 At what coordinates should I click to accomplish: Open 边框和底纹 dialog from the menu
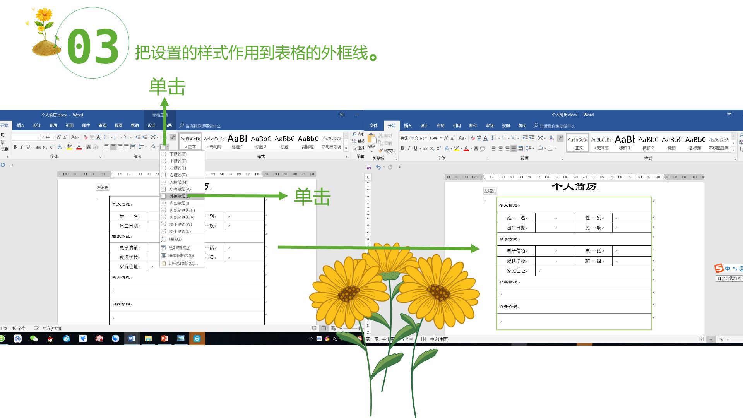point(182,264)
